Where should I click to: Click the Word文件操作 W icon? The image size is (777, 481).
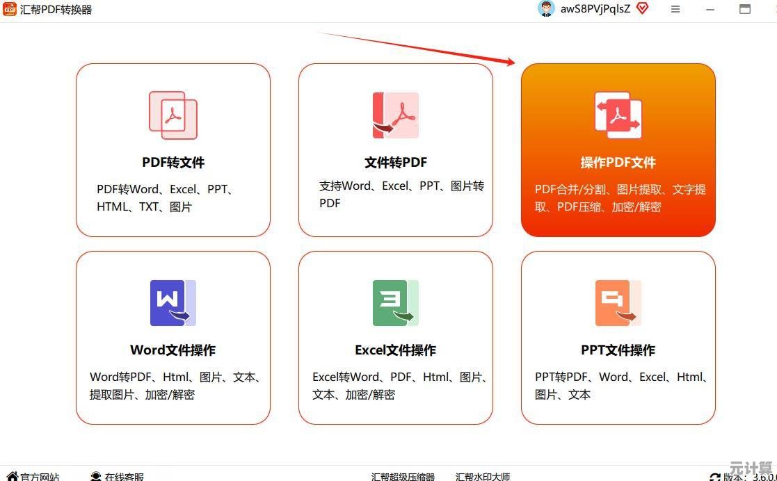tap(173, 303)
